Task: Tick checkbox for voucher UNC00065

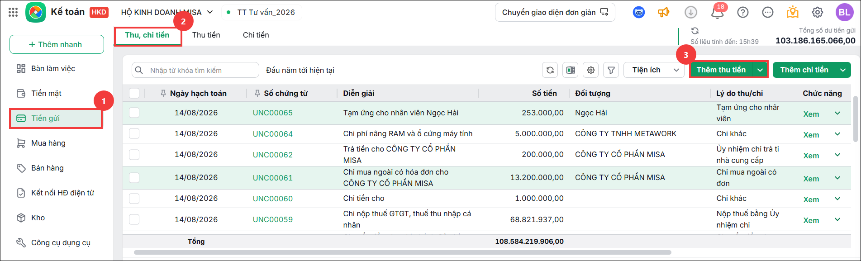Action: [x=134, y=113]
